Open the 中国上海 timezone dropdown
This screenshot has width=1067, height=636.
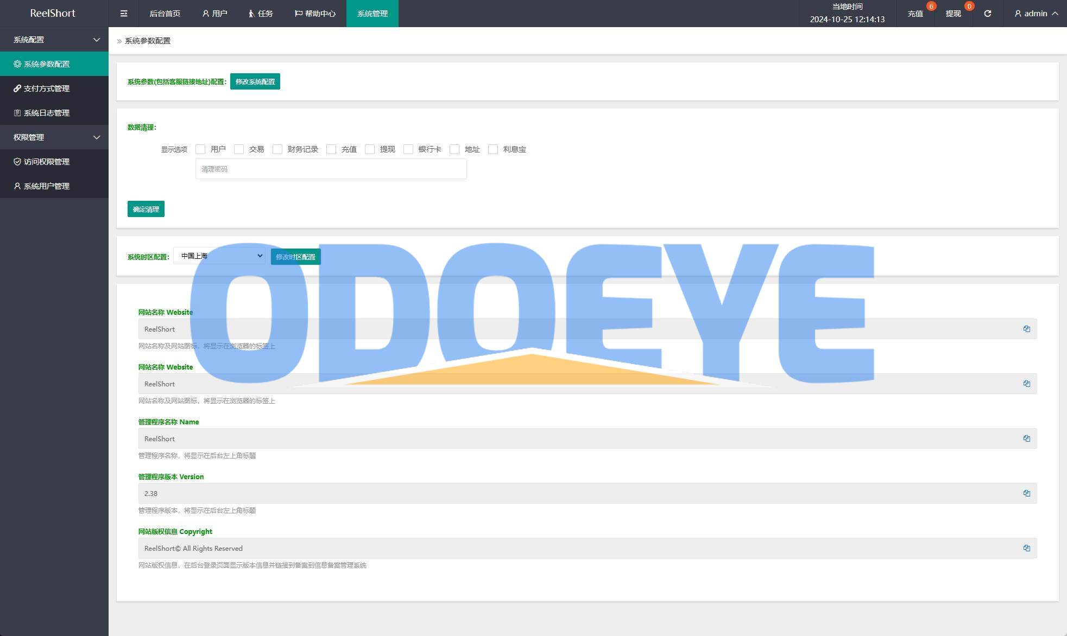(219, 256)
